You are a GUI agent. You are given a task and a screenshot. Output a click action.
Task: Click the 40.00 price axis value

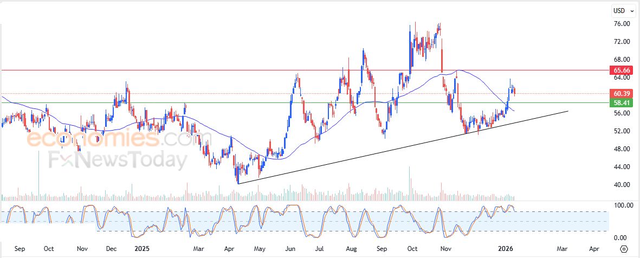(621, 184)
